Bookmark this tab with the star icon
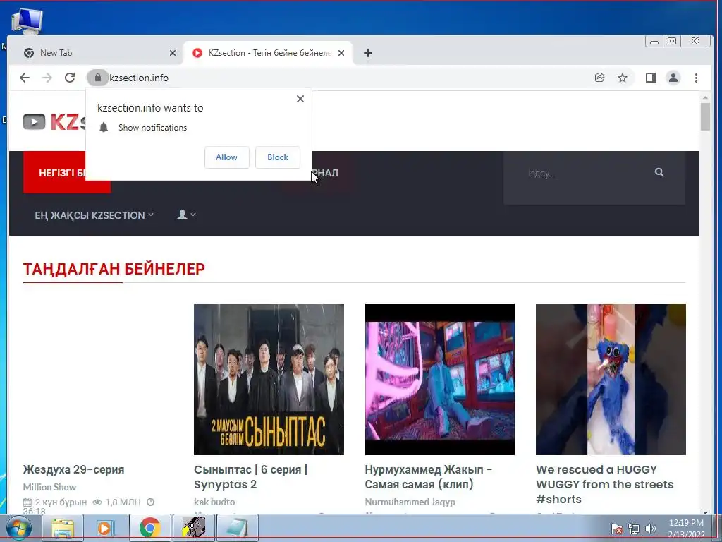The height and width of the screenshot is (542, 722). pos(623,78)
